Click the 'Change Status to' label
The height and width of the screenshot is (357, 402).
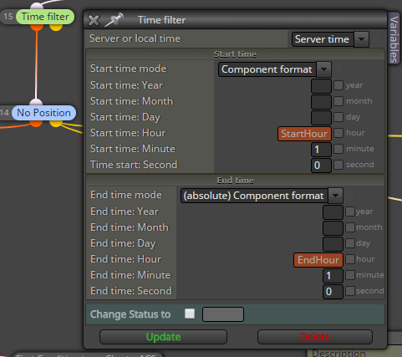pos(130,314)
